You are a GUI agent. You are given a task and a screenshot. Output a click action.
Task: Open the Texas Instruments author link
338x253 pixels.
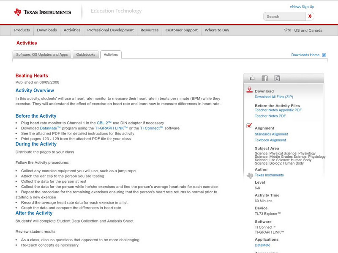tap(269, 175)
